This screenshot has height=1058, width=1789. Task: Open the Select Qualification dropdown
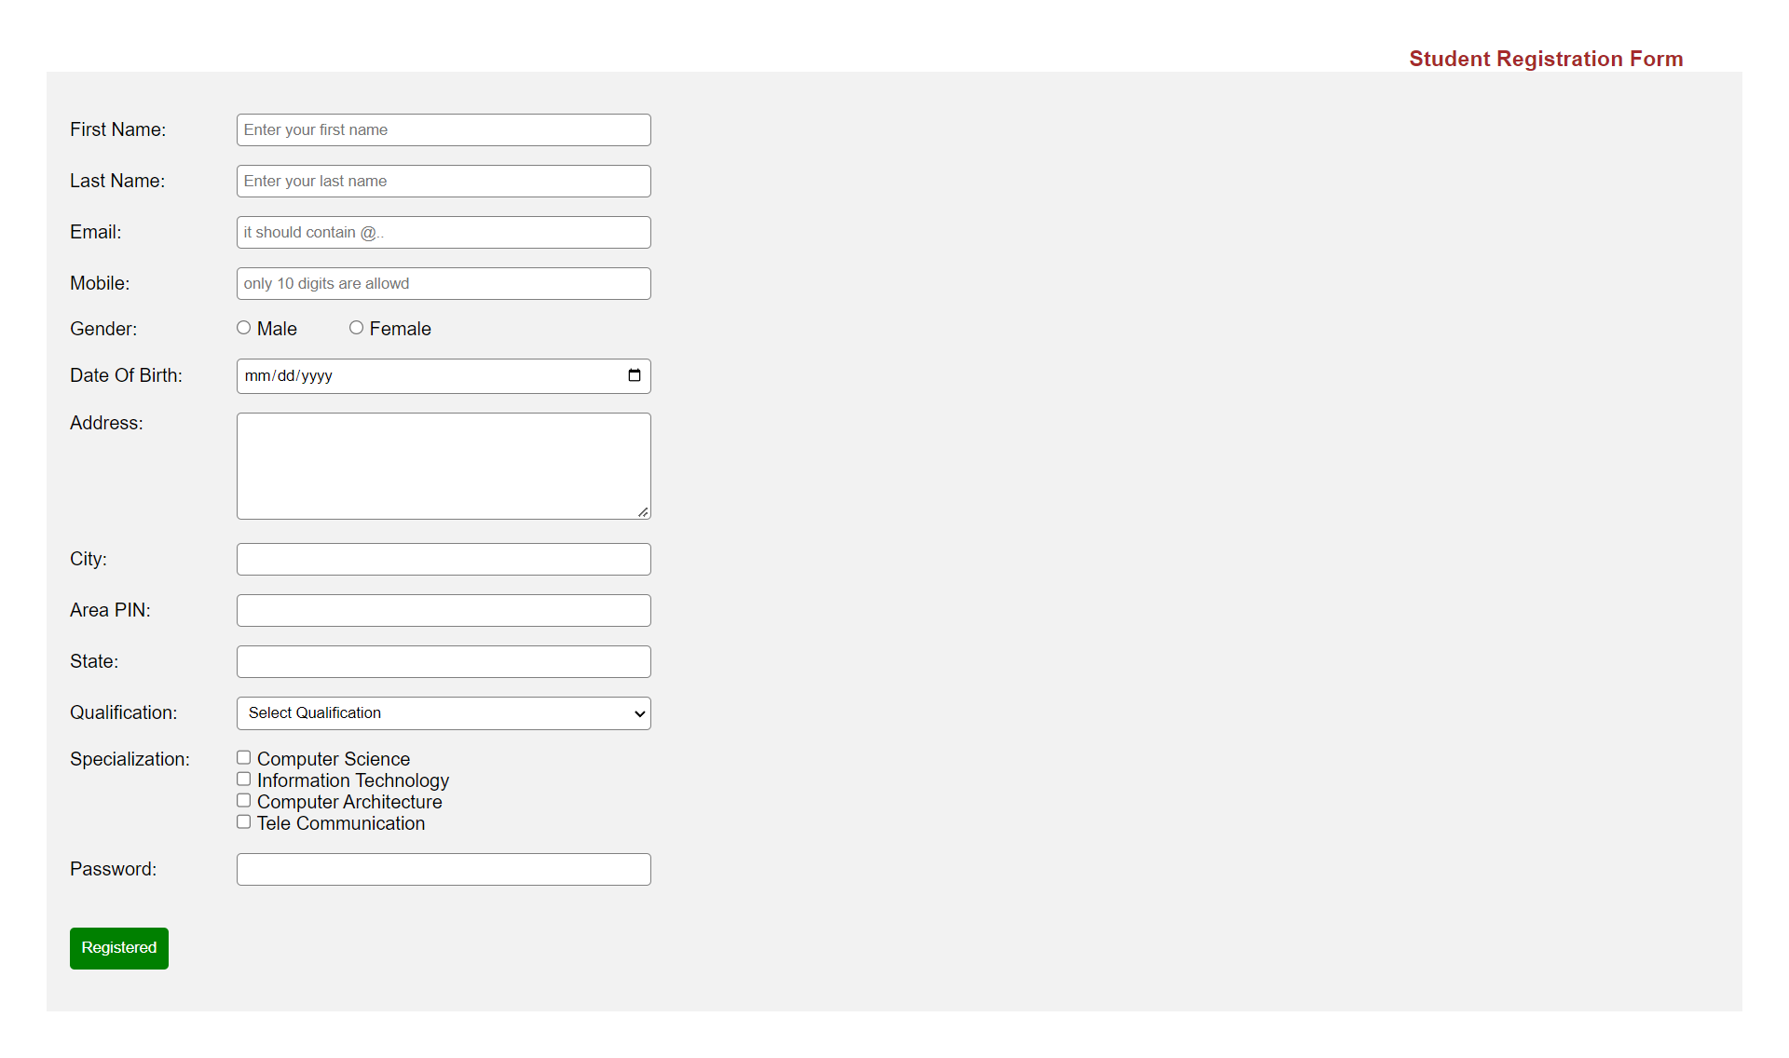444,713
